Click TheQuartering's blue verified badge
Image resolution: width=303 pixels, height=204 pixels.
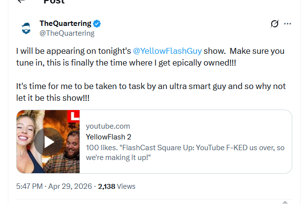coord(97,23)
